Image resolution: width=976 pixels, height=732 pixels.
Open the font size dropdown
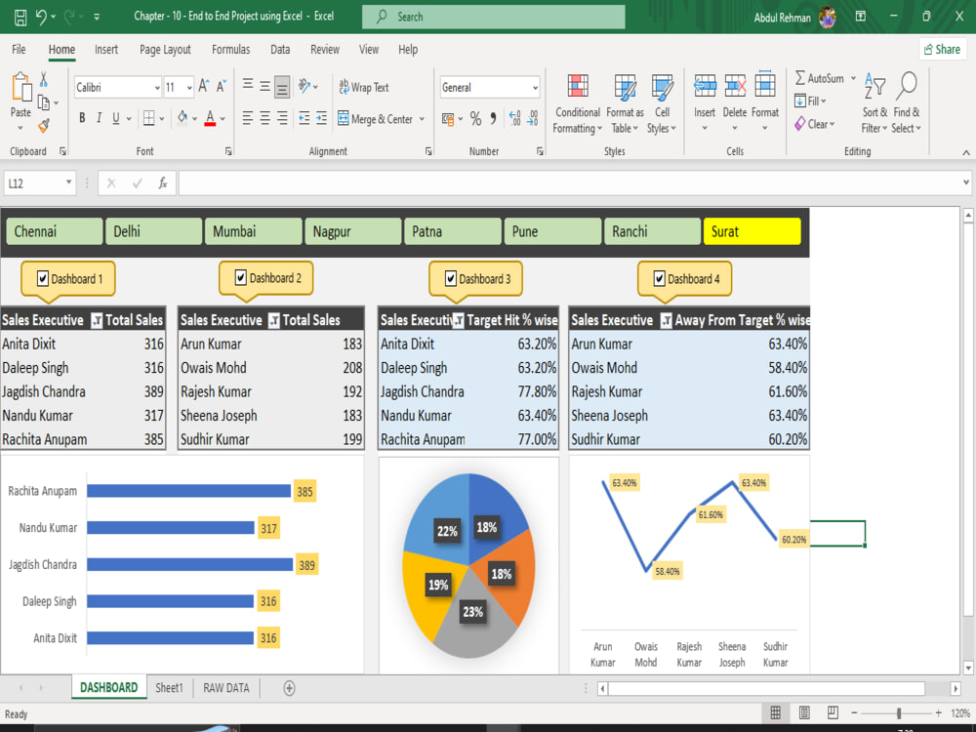pyautogui.click(x=189, y=88)
